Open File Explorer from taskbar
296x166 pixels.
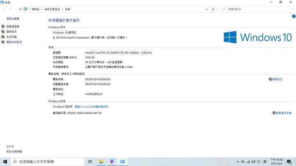(x=101, y=161)
